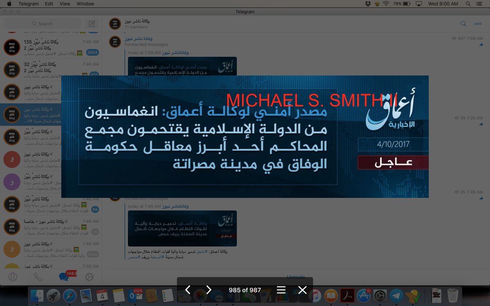Screen dimensions: 490x306
Task: Open Launchpad from the Dock
Action: click(x=53, y=296)
